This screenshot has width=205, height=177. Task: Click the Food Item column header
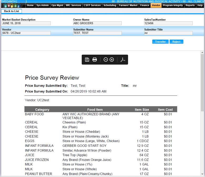tap(95, 110)
